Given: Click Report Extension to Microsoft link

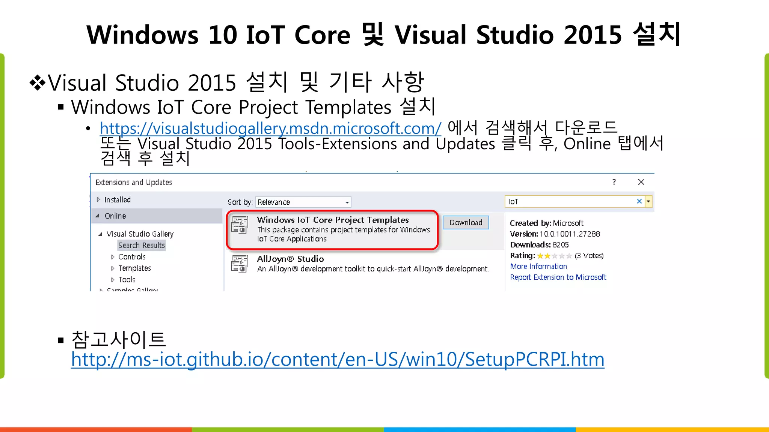Looking at the screenshot, I should [558, 277].
